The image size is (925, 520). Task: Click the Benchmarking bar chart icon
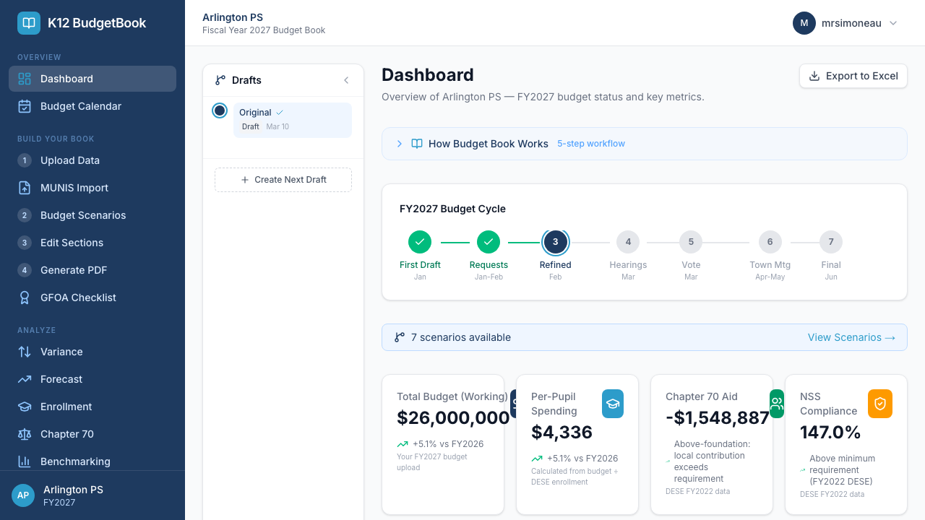tap(25, 461)
